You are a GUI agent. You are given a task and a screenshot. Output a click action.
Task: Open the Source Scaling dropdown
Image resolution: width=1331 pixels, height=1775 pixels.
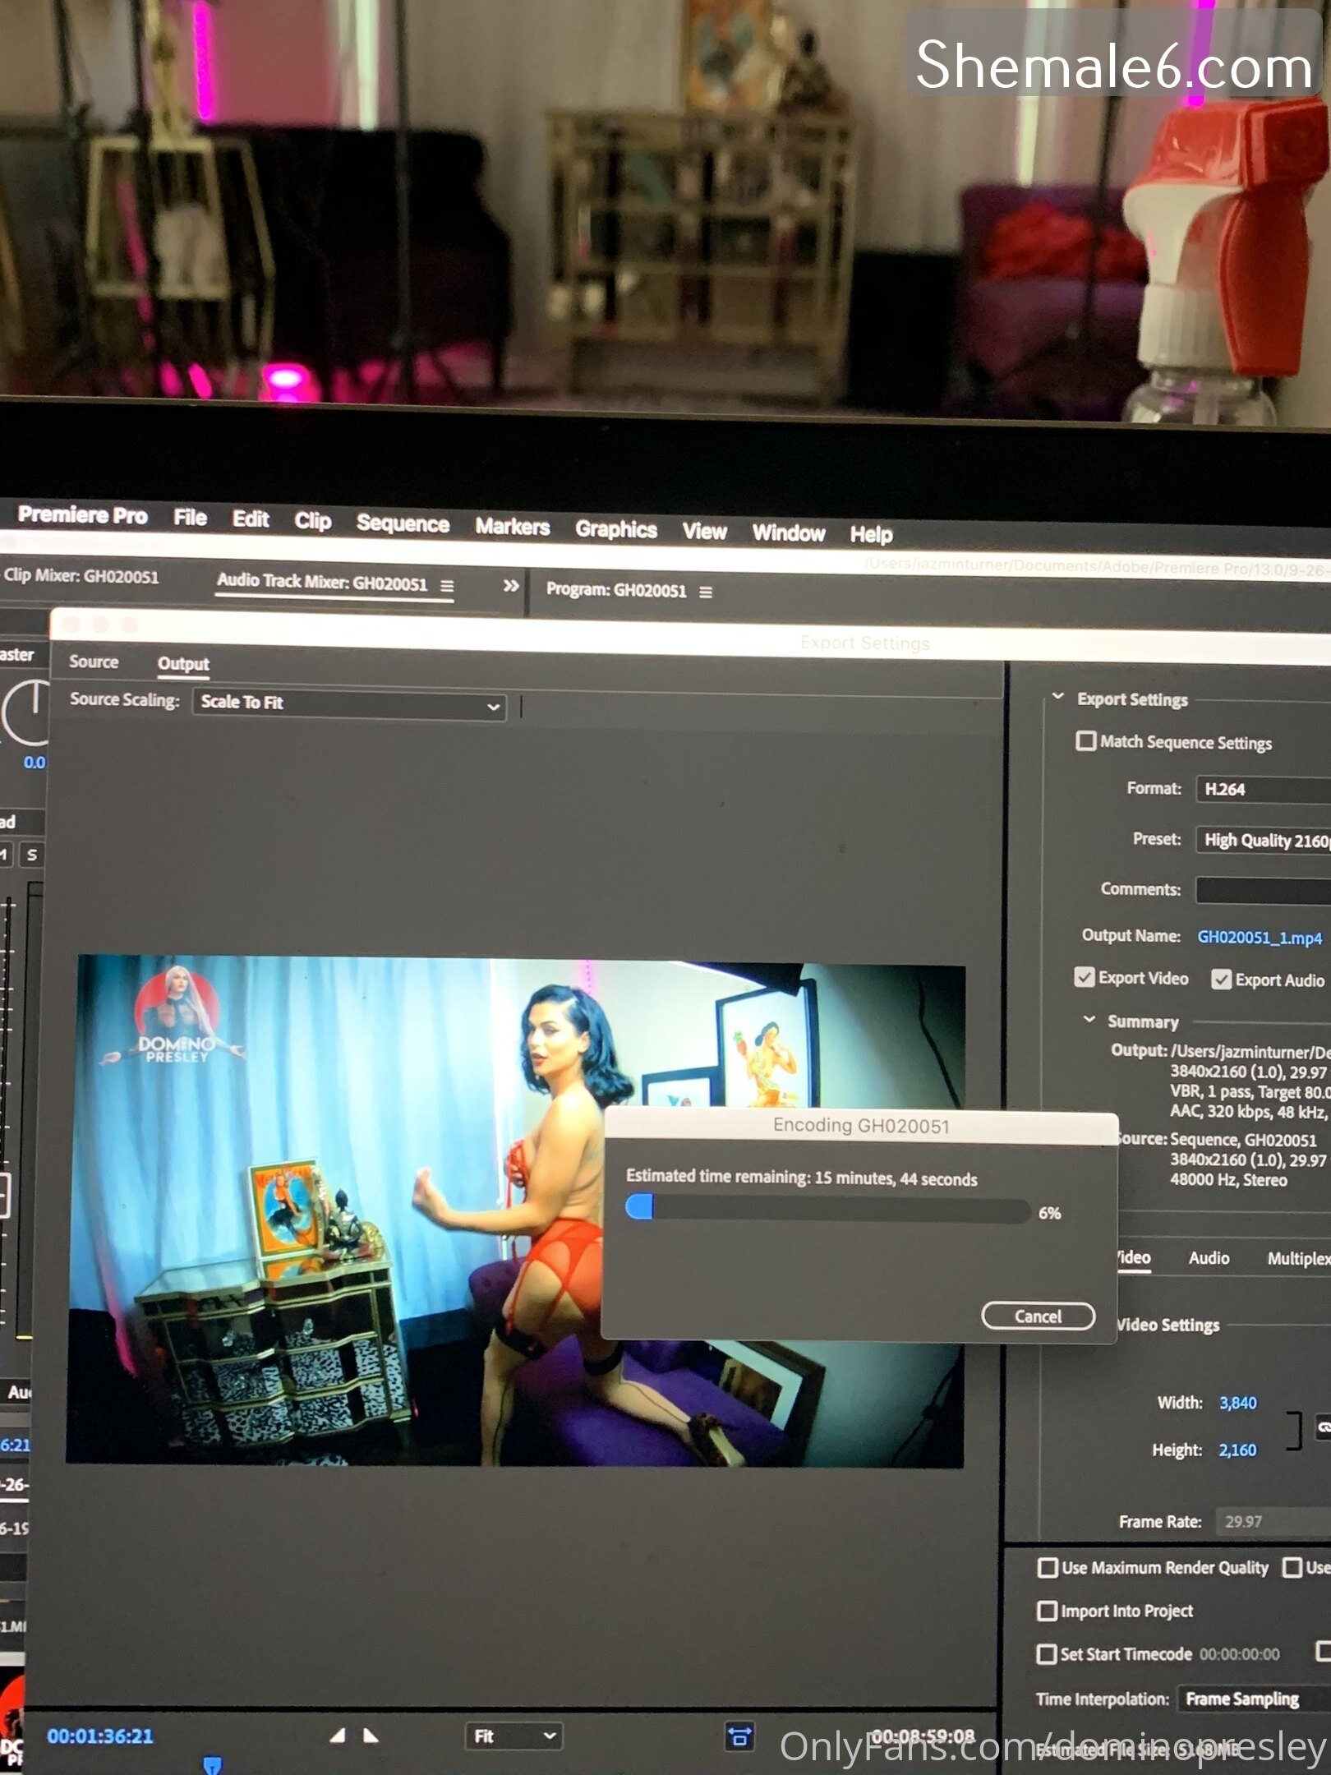[349, 703]
